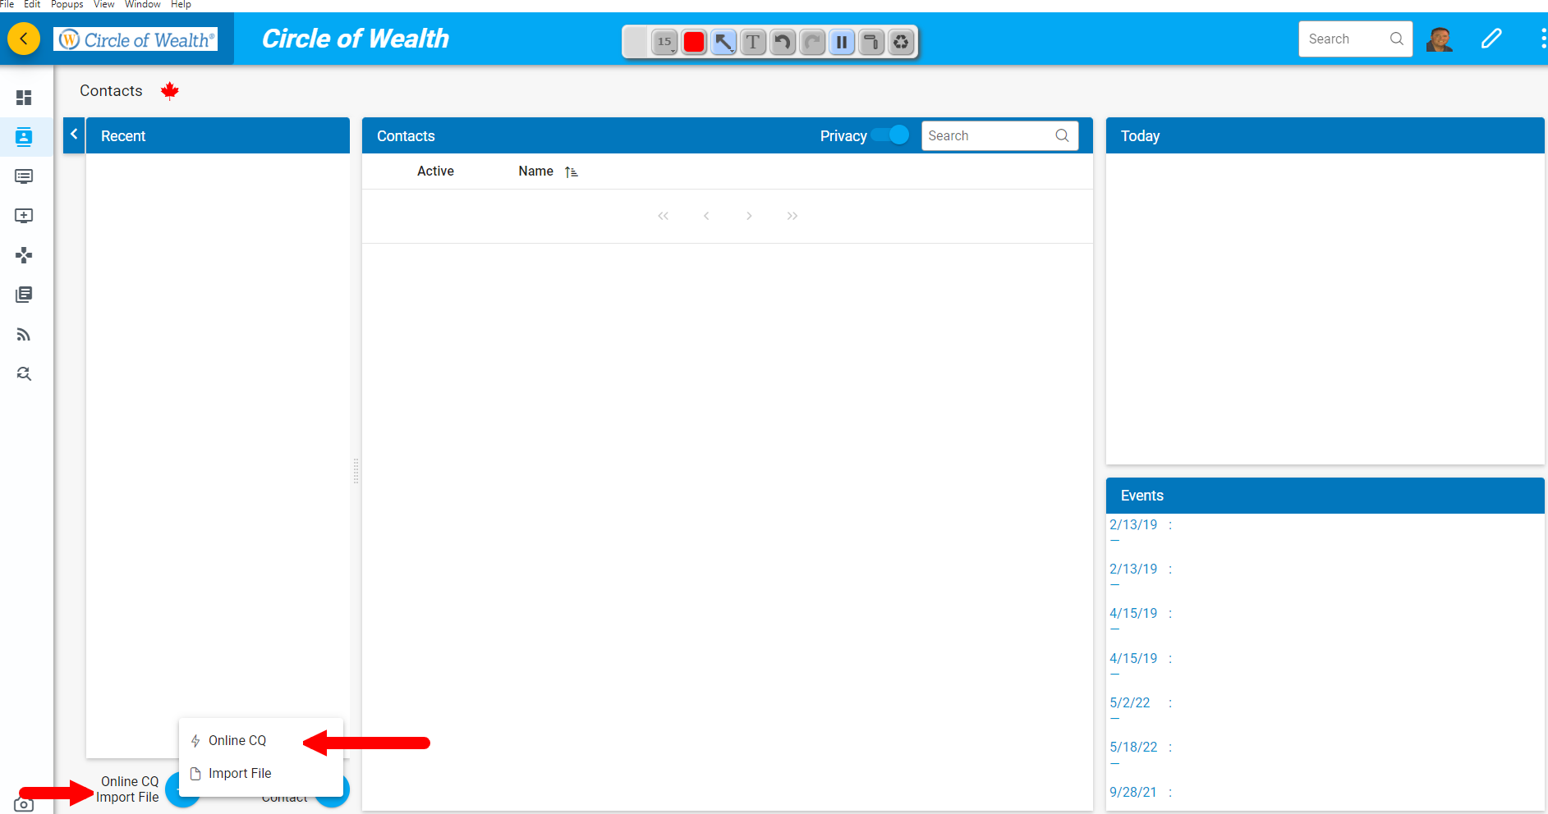Pause the screen recording
Screen dimensions: 1548x814
click(x=842, y=42)
